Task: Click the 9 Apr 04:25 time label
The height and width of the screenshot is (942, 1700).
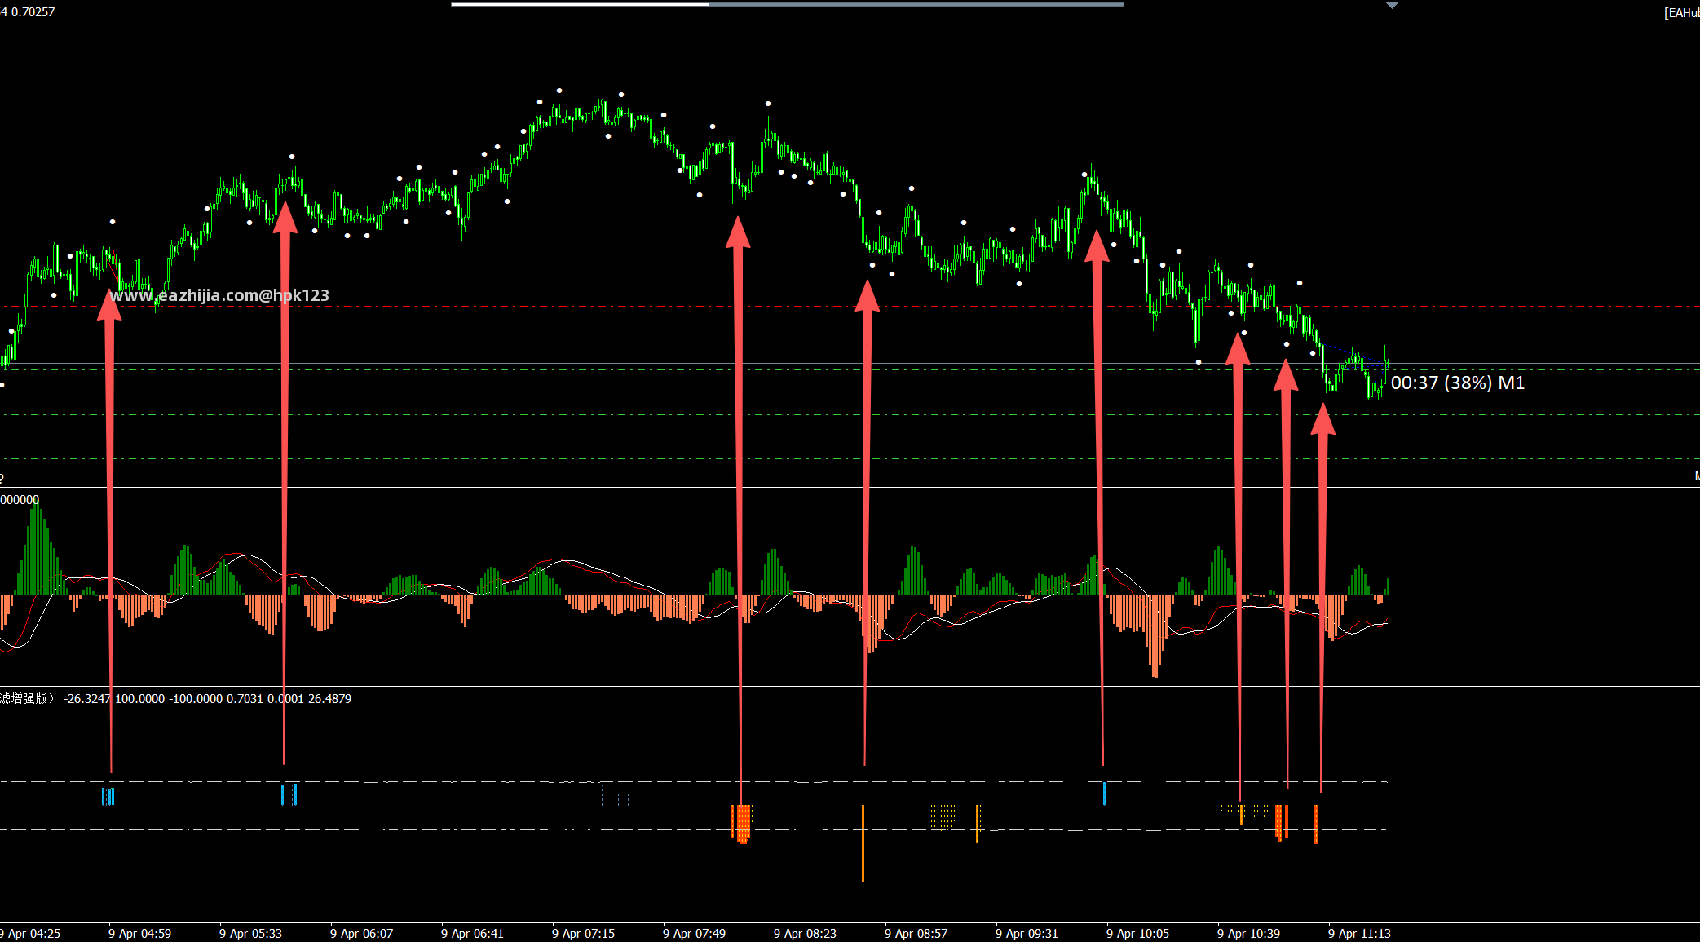Action: coord(30,933)
